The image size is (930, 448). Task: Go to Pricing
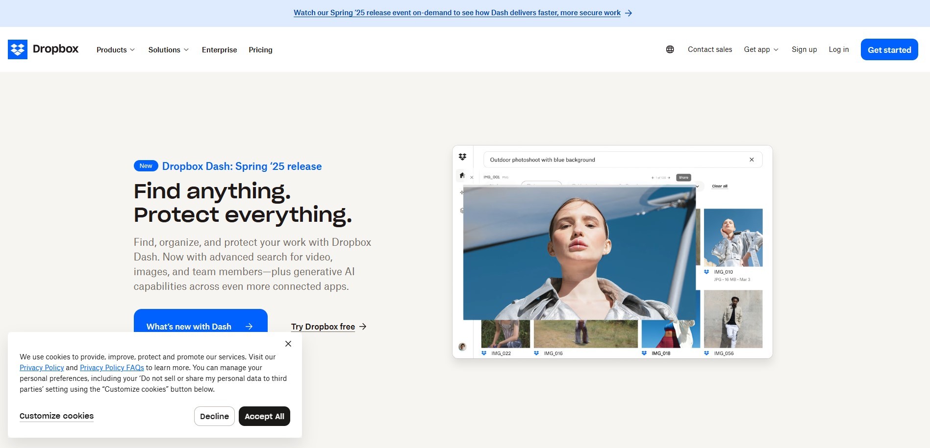pyautogui.click(x=260, y=50)
